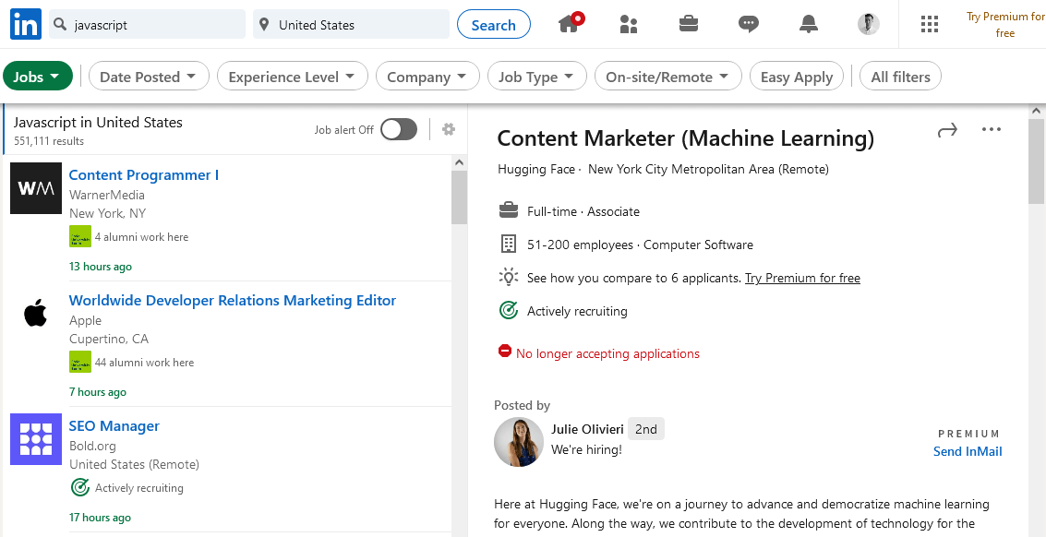The width and height of the screenshot is (1046, 537).
Task: Share the job with arrow icon
Action: pos(947,130)
